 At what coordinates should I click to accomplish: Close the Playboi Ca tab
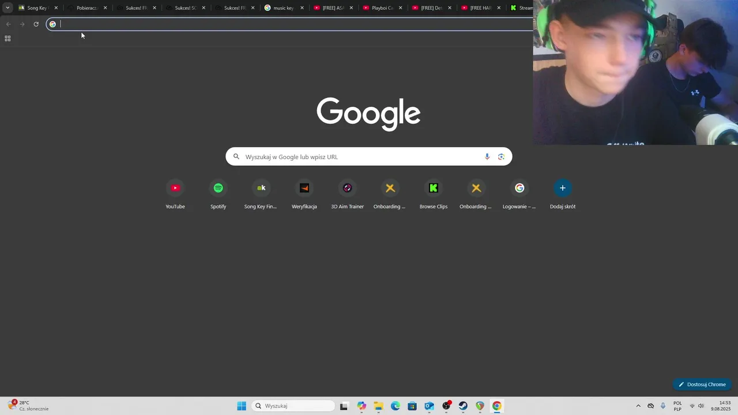(400, 8)
